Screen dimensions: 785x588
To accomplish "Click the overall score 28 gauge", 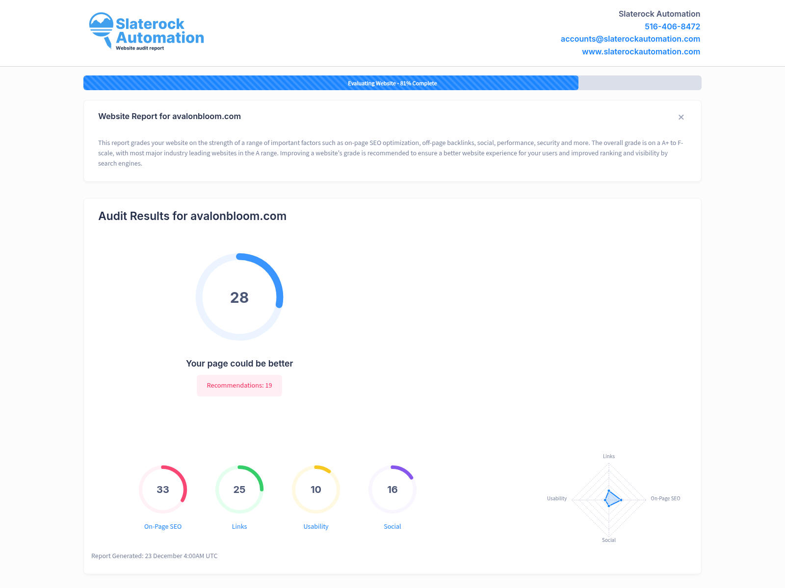I will click(x=239, y=297).
